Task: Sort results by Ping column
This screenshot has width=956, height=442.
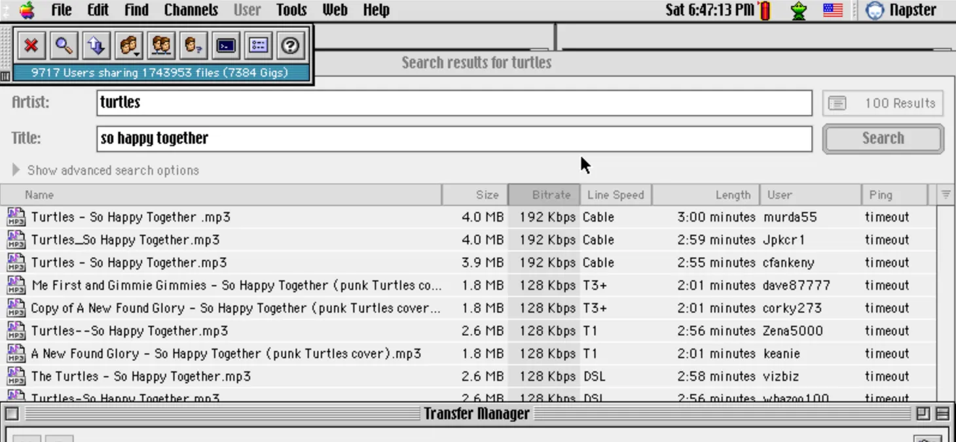Action: click(894, 195)
